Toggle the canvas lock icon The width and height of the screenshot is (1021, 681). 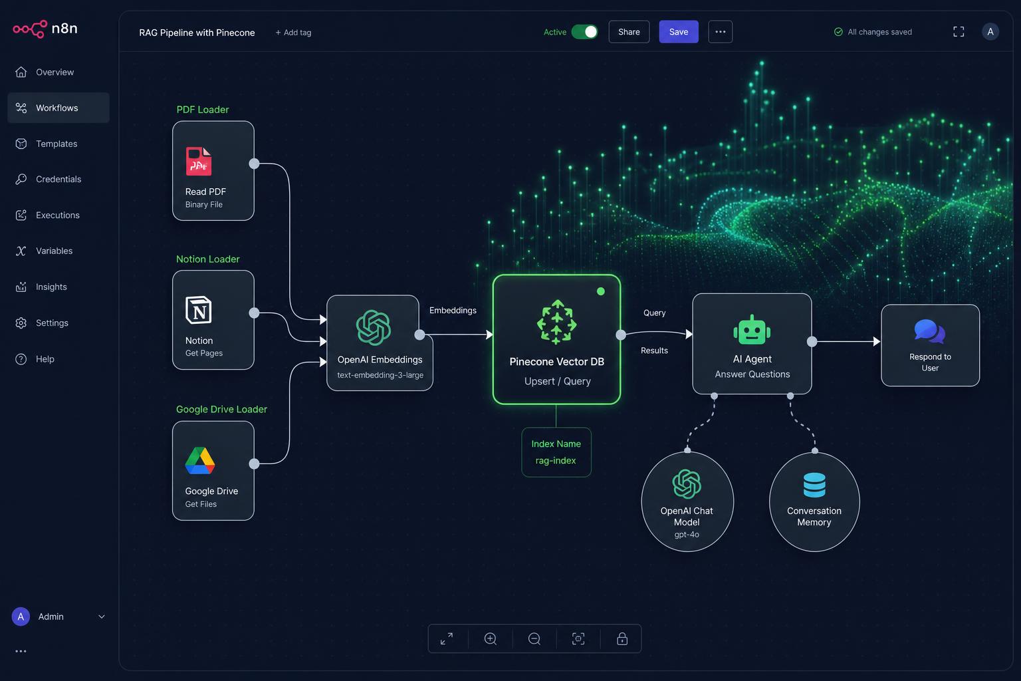622,638
